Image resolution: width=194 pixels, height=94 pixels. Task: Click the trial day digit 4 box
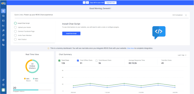click(x=87, y=3)
